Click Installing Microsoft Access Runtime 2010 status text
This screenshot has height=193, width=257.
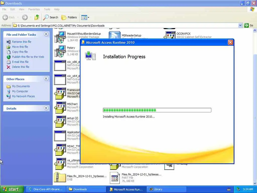(129, 117)
